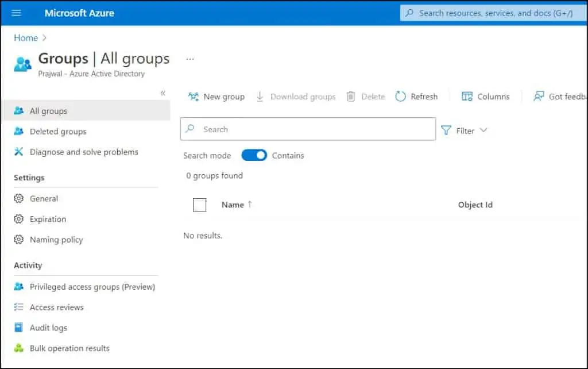Click the Bulk operation results icon
The height and width of the screenshot is (369, 588).
tap(18, 348)
